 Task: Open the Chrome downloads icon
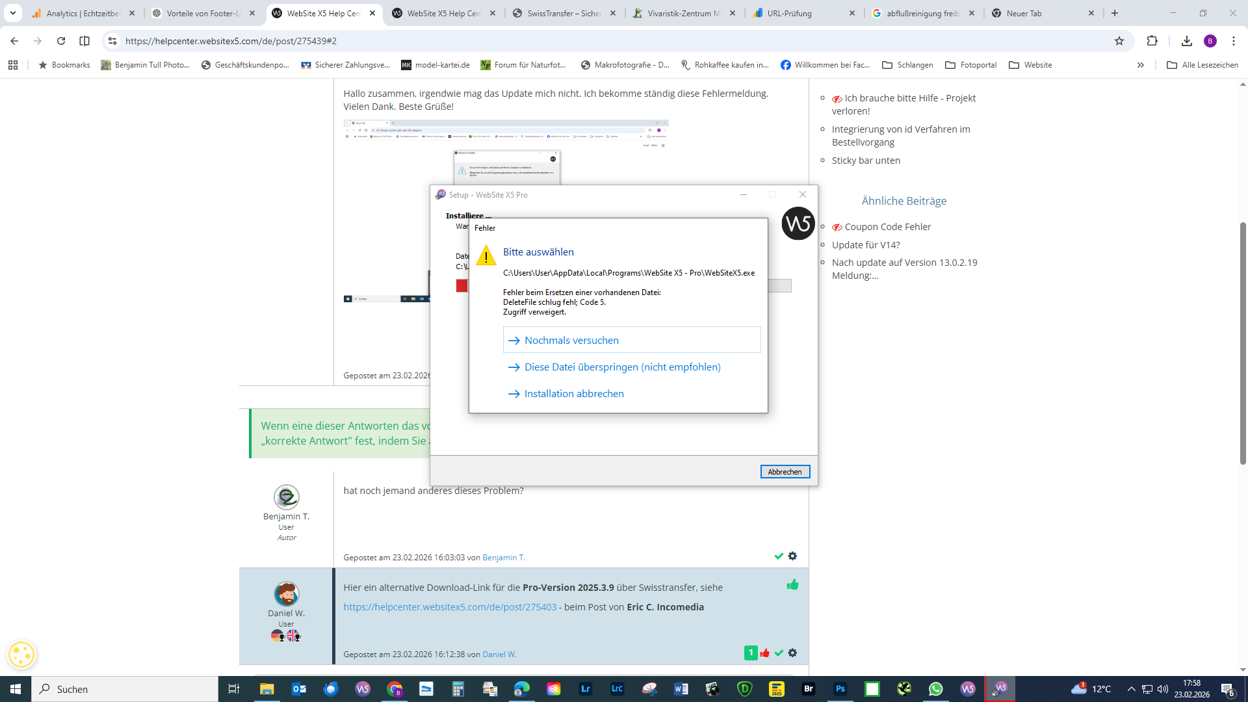(1186, 41)
